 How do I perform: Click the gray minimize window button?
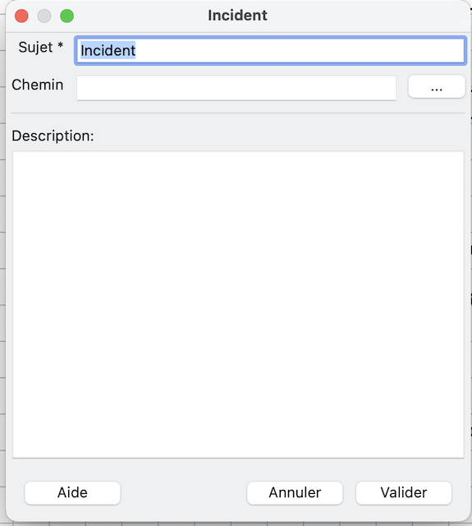(44, 16)
